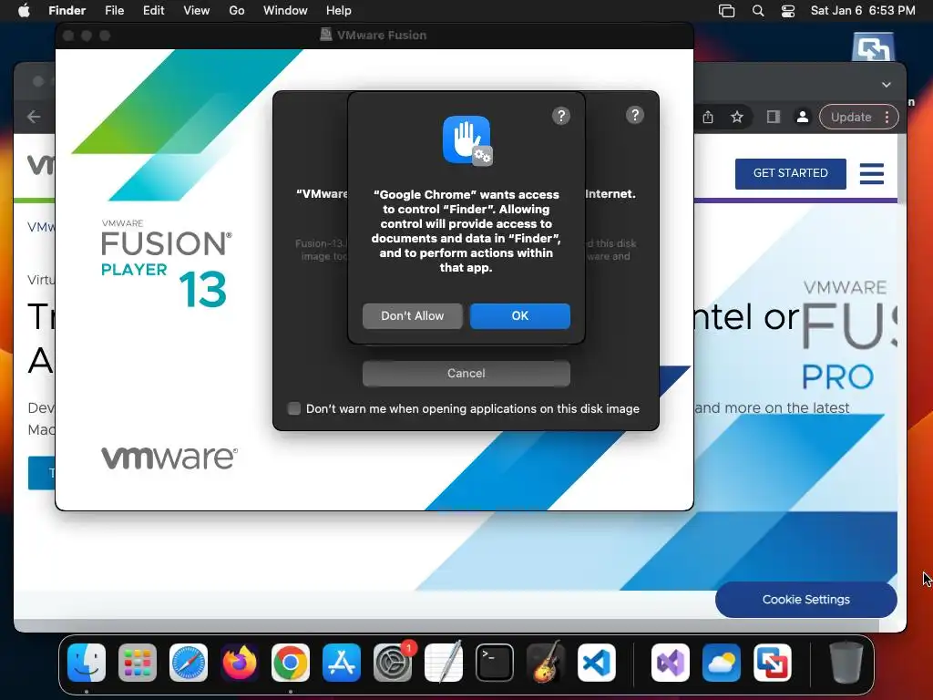The height and width of the screenshot is (700, 933).
Task: Open the cloud weather app in Dock
Action: [722, 663]
